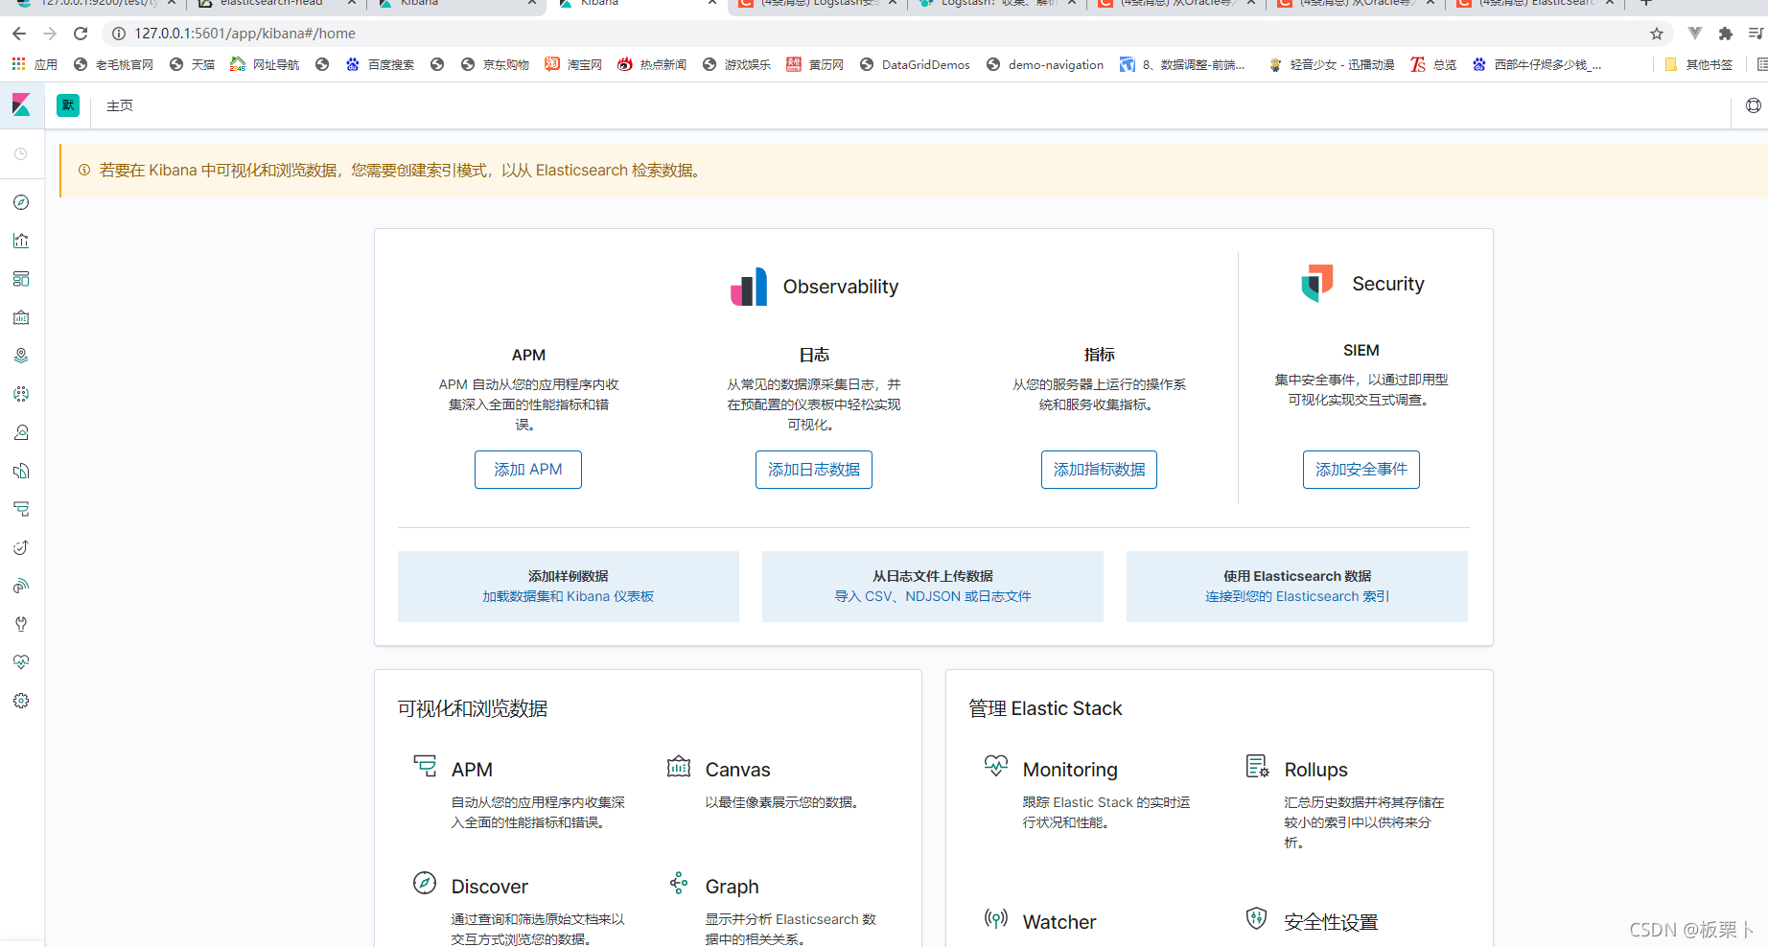1768x947 pixels.
Task: Open 连接到您的 Elasticsearch 索引 link
Action: 1297,596
